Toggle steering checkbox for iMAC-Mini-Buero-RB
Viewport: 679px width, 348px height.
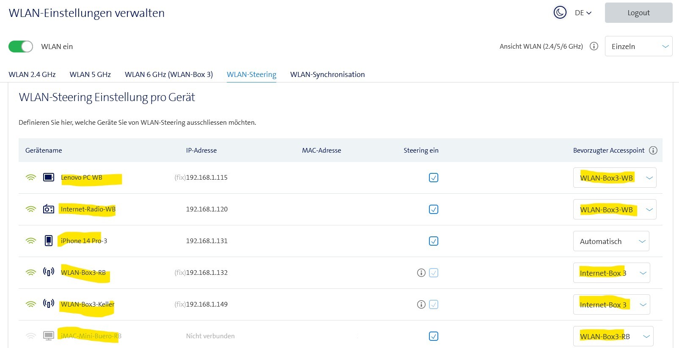[x=434, y=336]
